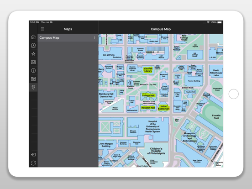Viewport: 252px width, 189px height.
Task: Tap the Maps header title
Action: pos(68,29)
